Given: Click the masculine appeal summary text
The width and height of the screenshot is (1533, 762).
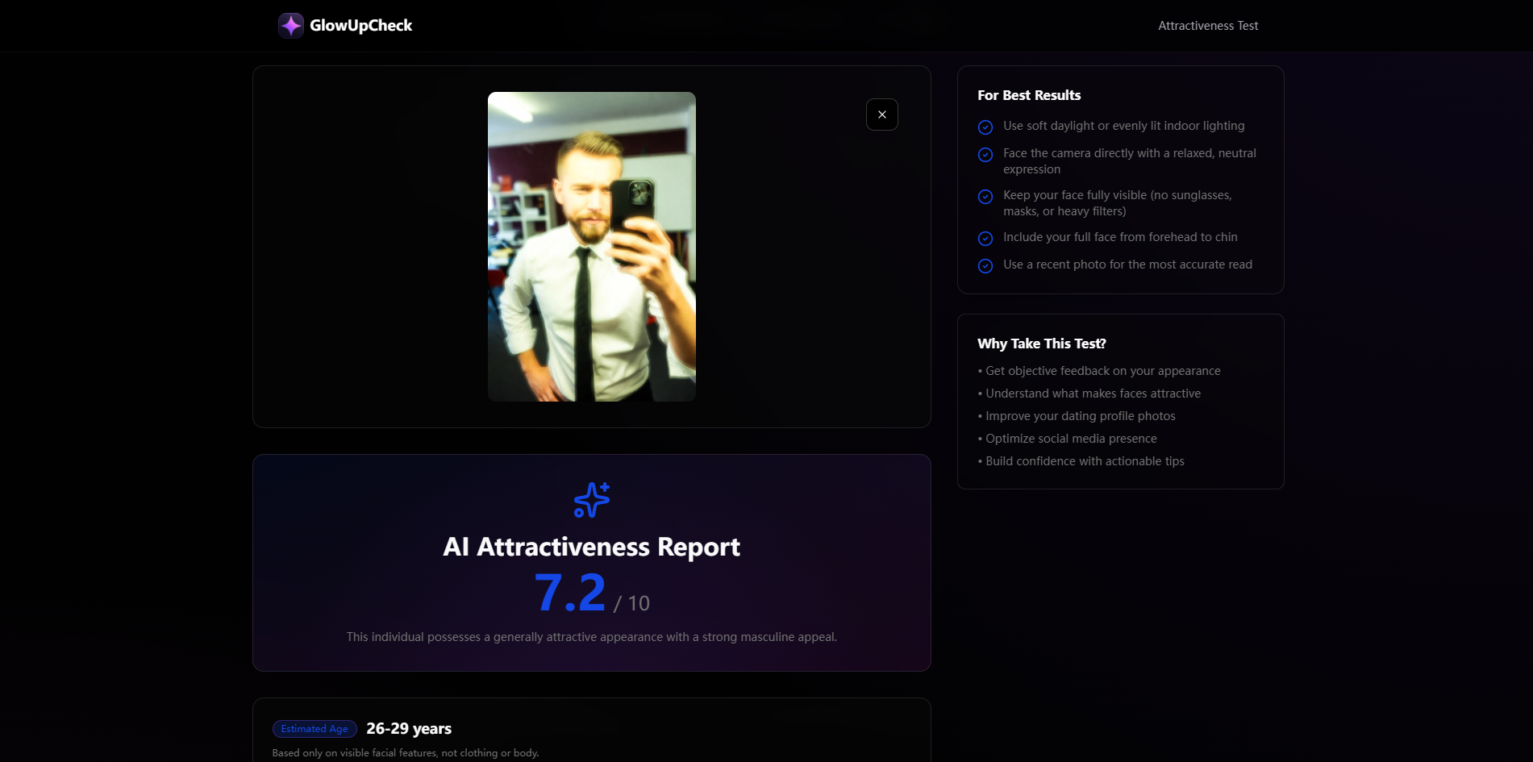Looking at the screenshot, I should pos(591,636).
